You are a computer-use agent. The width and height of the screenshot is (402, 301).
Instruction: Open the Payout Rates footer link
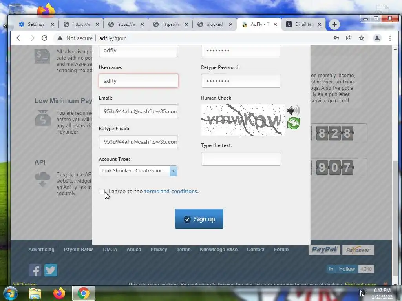point(79,250)
